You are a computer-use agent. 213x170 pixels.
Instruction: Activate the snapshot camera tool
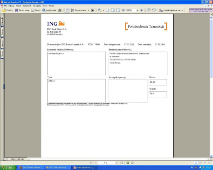[92, 10]
